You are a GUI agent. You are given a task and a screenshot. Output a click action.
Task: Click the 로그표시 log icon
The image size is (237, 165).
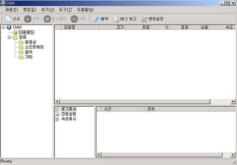(57, 109)
